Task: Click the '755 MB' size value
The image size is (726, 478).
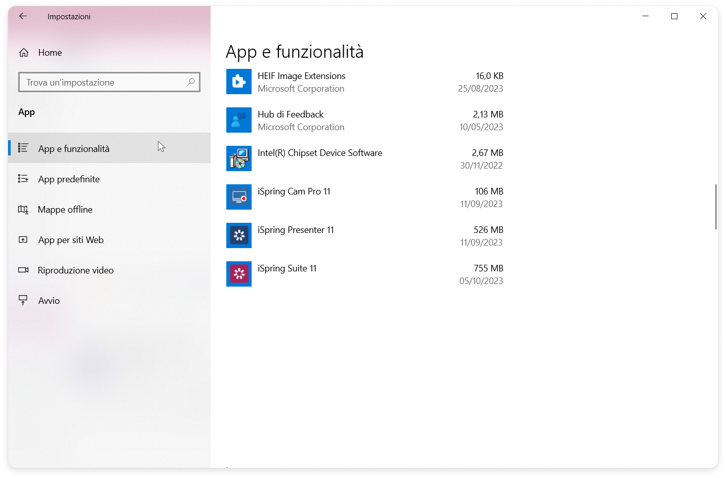Action: 489,268
